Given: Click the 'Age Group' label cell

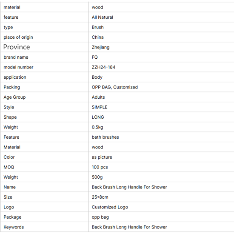Looking at the screenshot, I should click(45, 97).
